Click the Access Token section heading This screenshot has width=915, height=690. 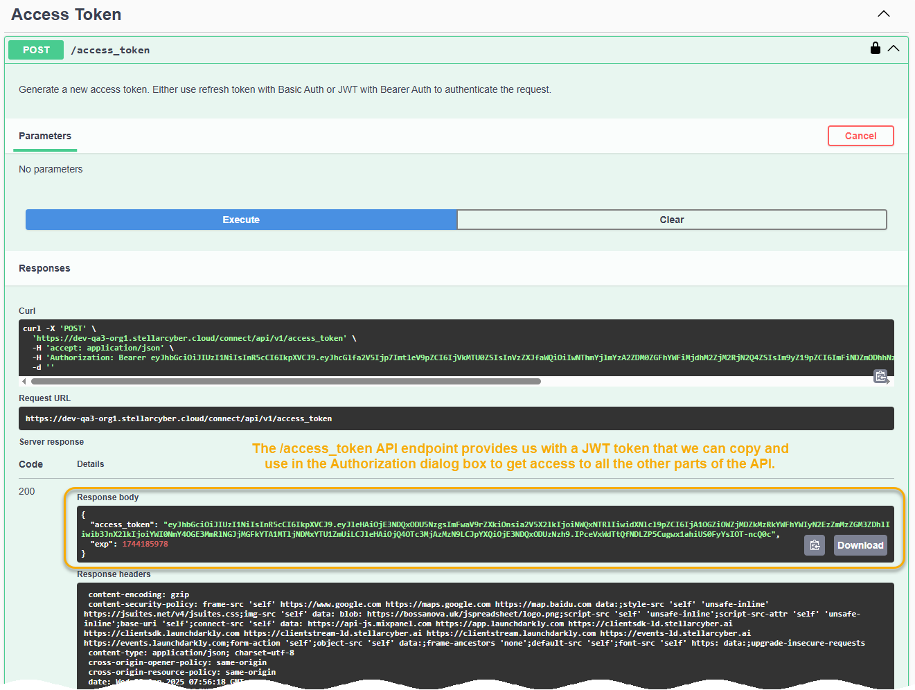click(x=66, y=15)
